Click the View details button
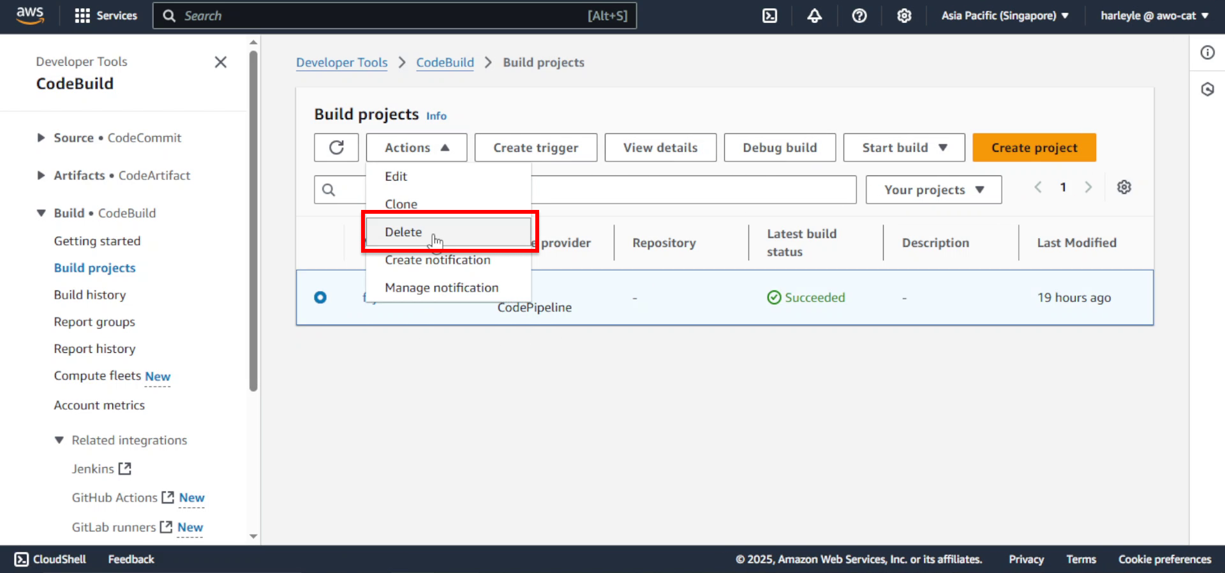The height and width of the screenshot is (573, 1225). coord(660,147)
